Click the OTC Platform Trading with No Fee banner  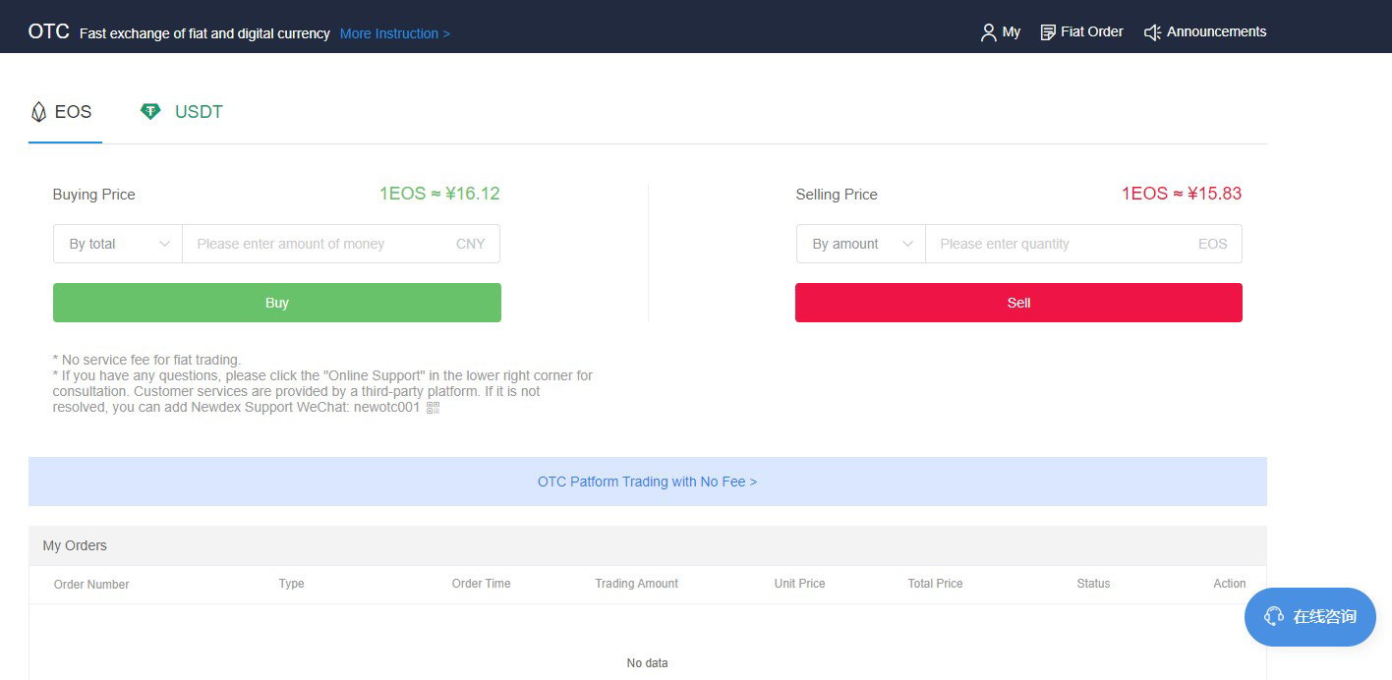(647, 482)
